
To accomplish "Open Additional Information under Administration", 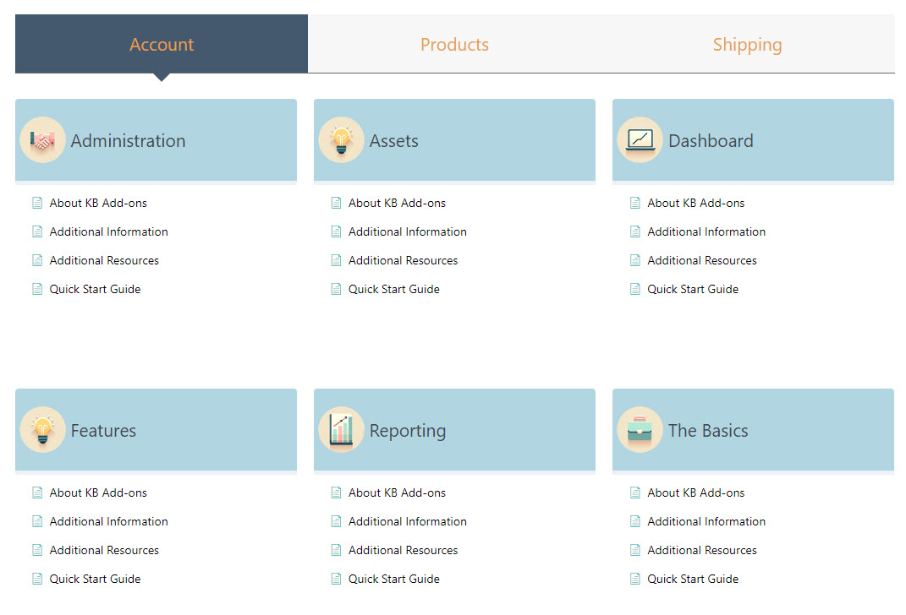I will (108, 231).
